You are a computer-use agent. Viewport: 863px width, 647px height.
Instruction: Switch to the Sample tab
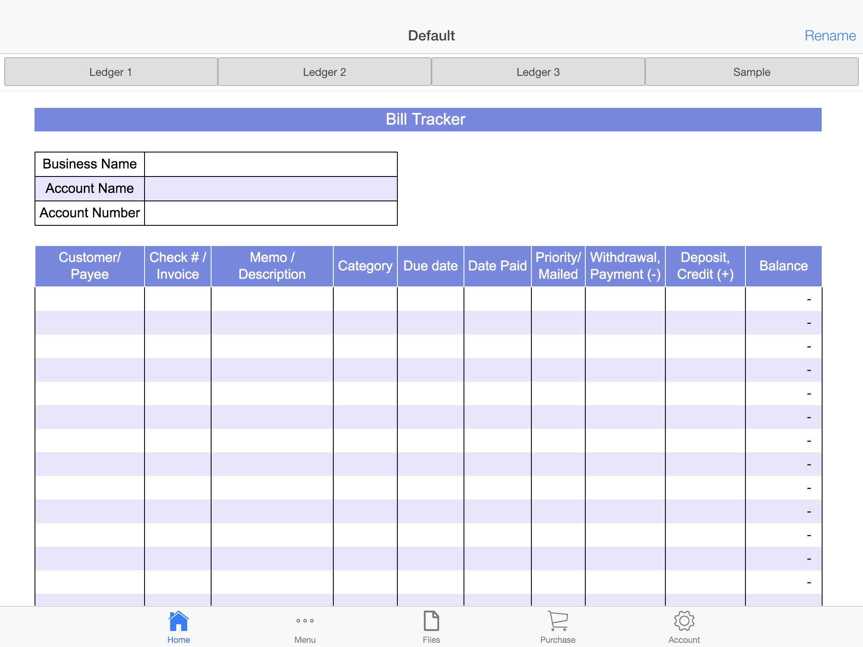tap(752, 72)
